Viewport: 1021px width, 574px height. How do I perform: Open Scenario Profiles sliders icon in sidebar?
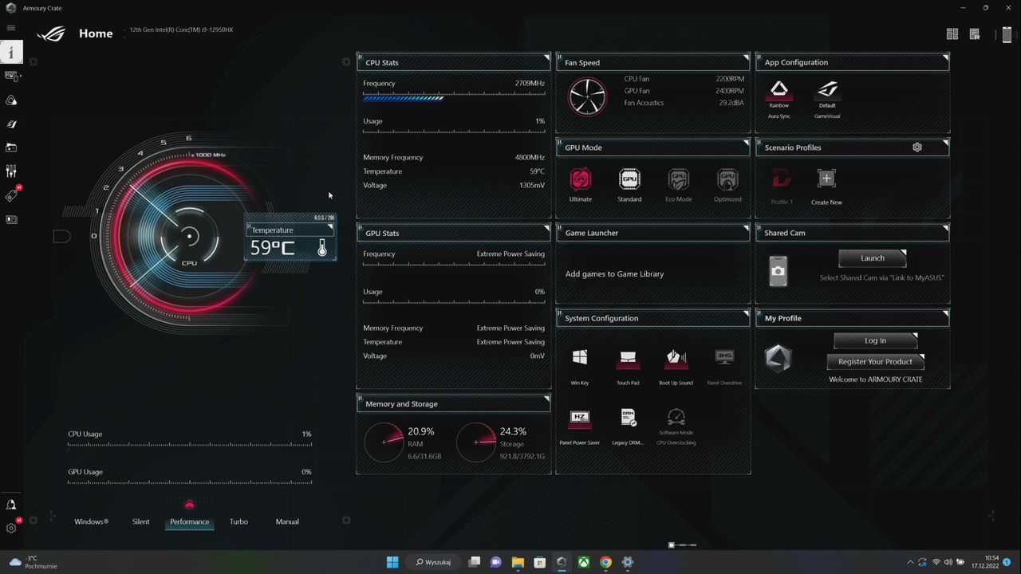click(11, 171)
